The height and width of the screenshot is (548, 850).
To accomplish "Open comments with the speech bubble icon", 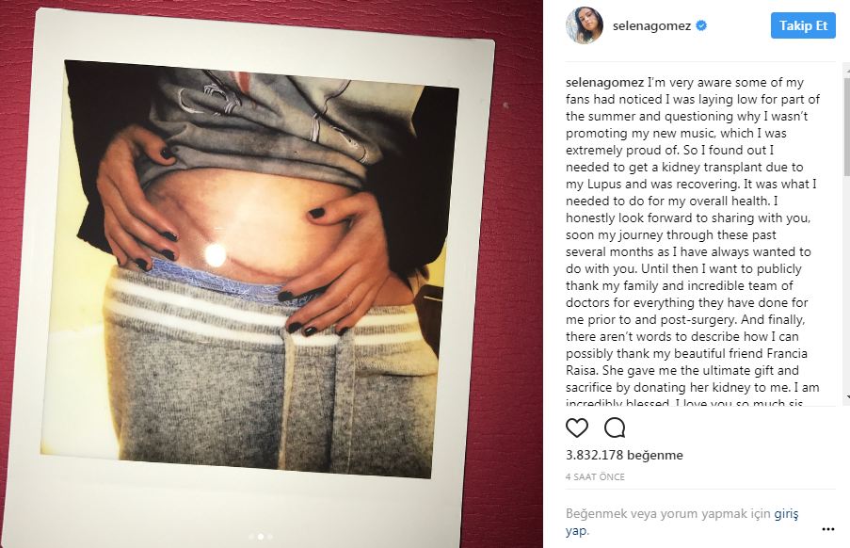I will [x=615, y=427].
